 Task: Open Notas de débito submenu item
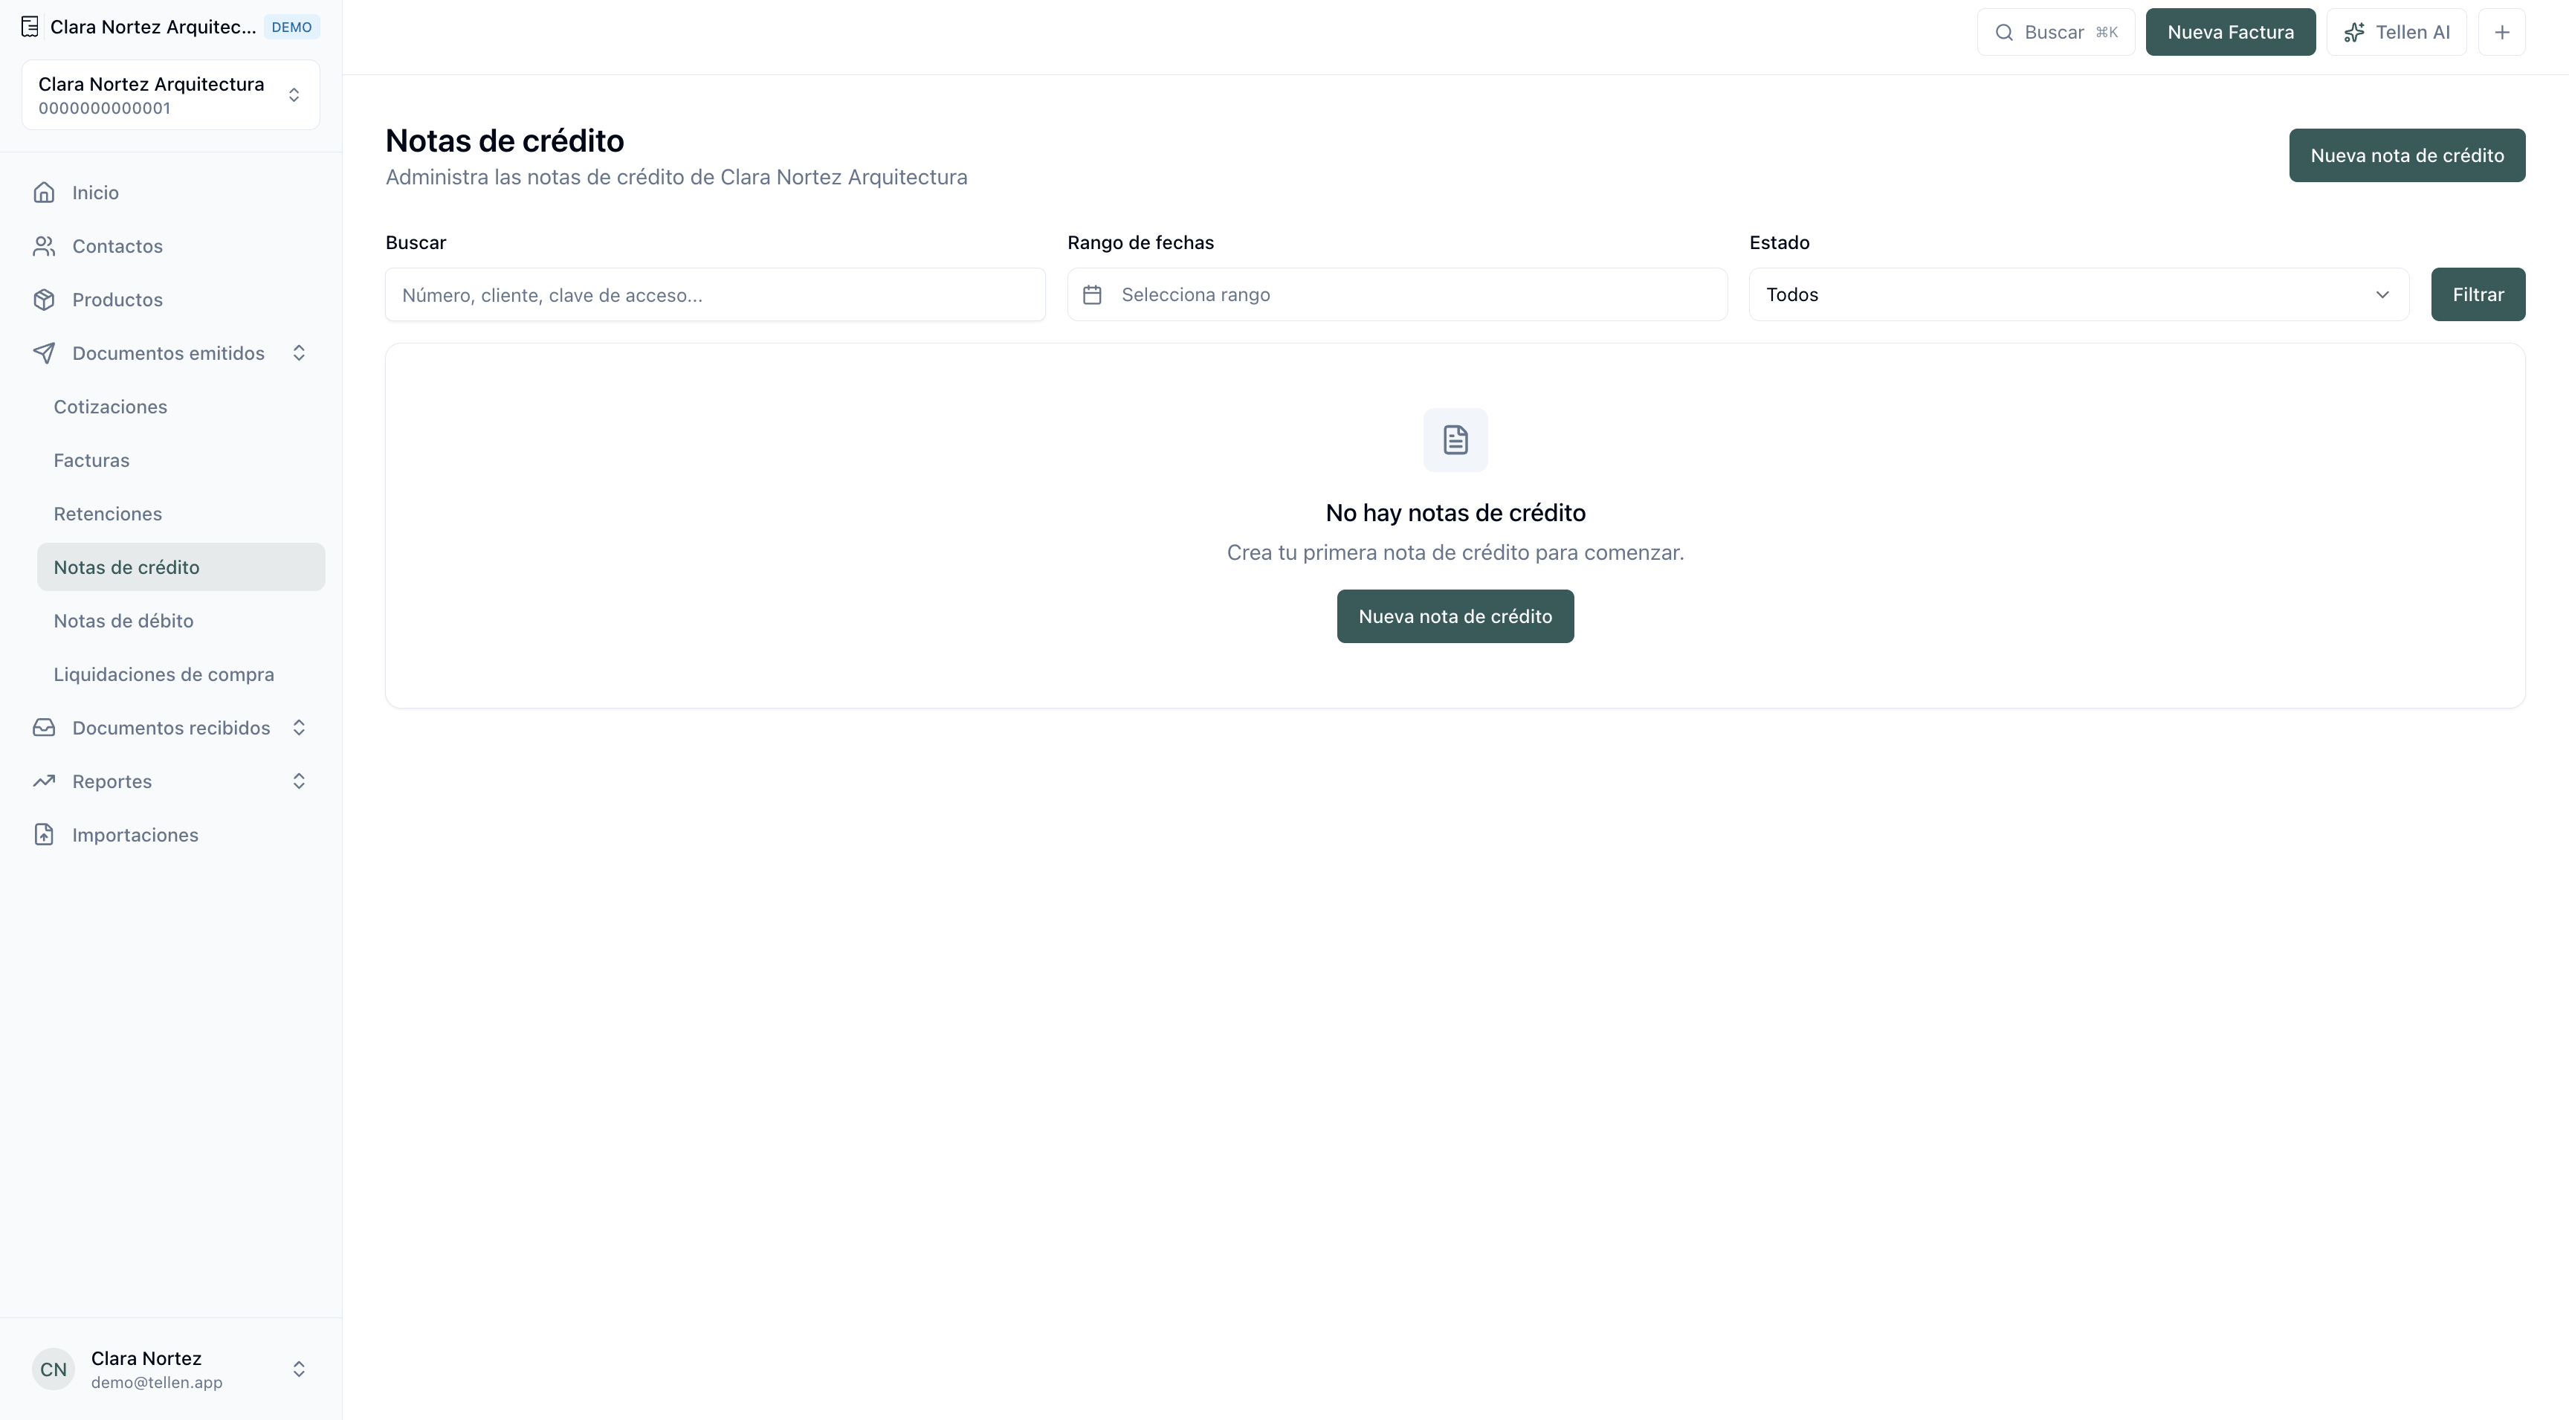coord(181,622)
